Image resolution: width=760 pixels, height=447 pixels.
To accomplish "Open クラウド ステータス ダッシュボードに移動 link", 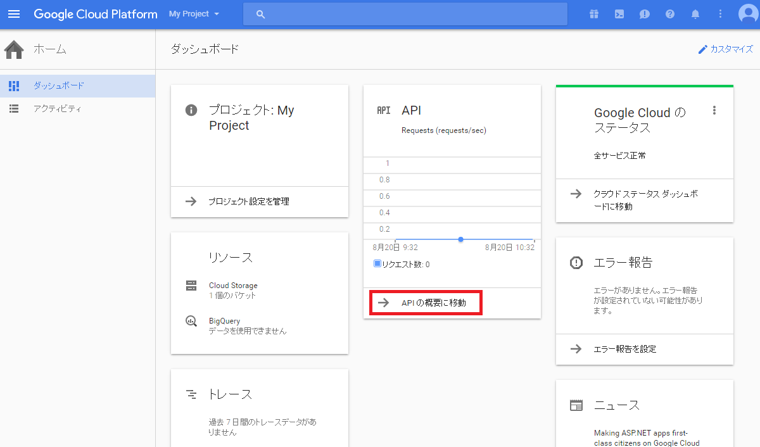I will coord(645,200).
